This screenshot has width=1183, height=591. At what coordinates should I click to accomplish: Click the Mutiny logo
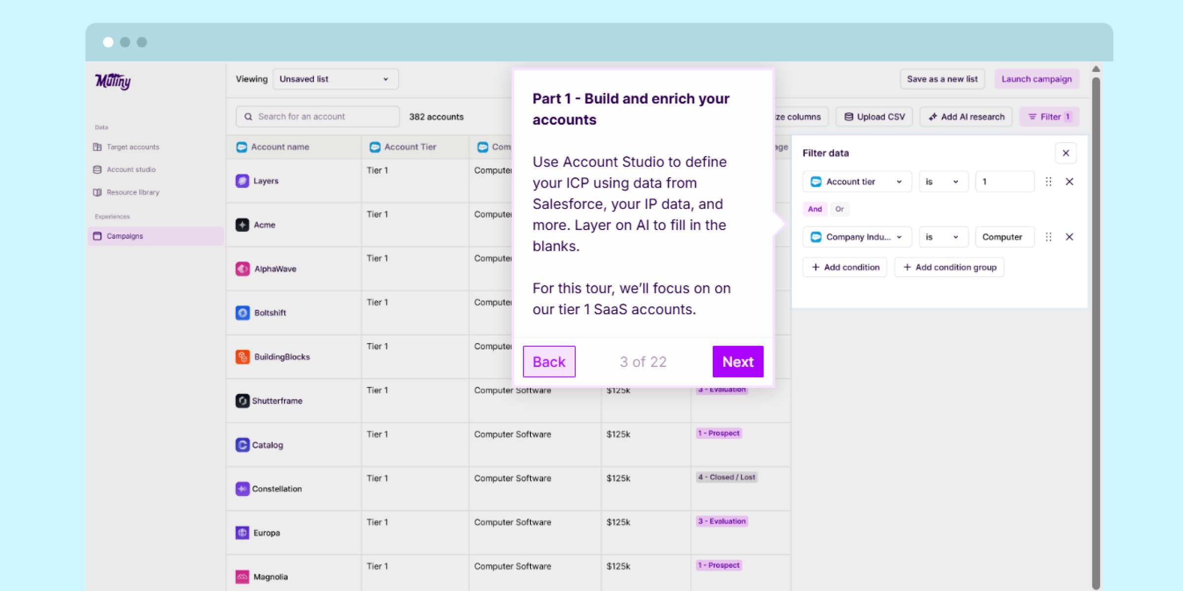(x=113, y=81)
